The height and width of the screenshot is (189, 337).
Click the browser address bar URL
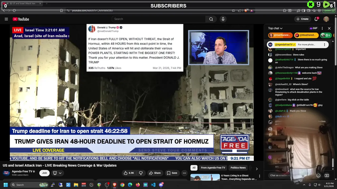pos(92,10)
